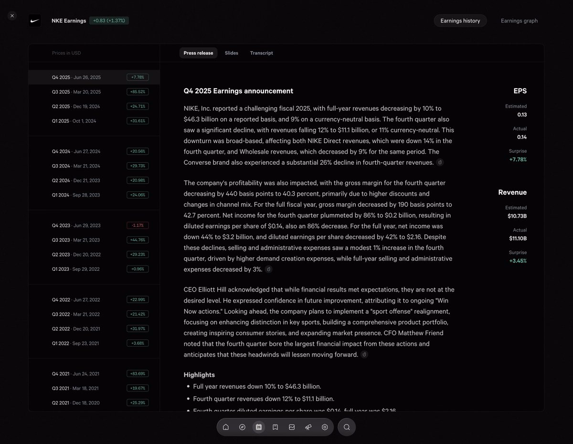Select Q1 2024 · Sep 28, 2023 row
The width and height of the screenshot is (573, 444).
pyautogui.click(x=94, y=195)
